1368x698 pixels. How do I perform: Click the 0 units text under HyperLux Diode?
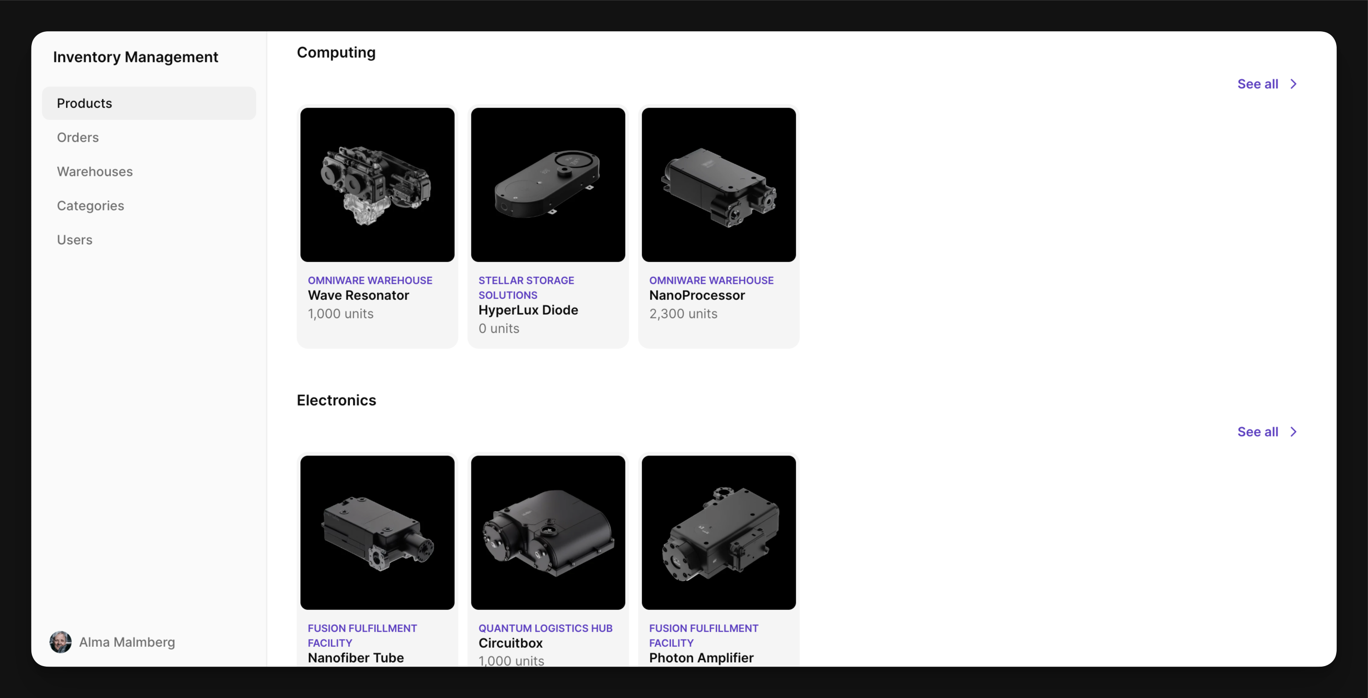tap(499, 329)
